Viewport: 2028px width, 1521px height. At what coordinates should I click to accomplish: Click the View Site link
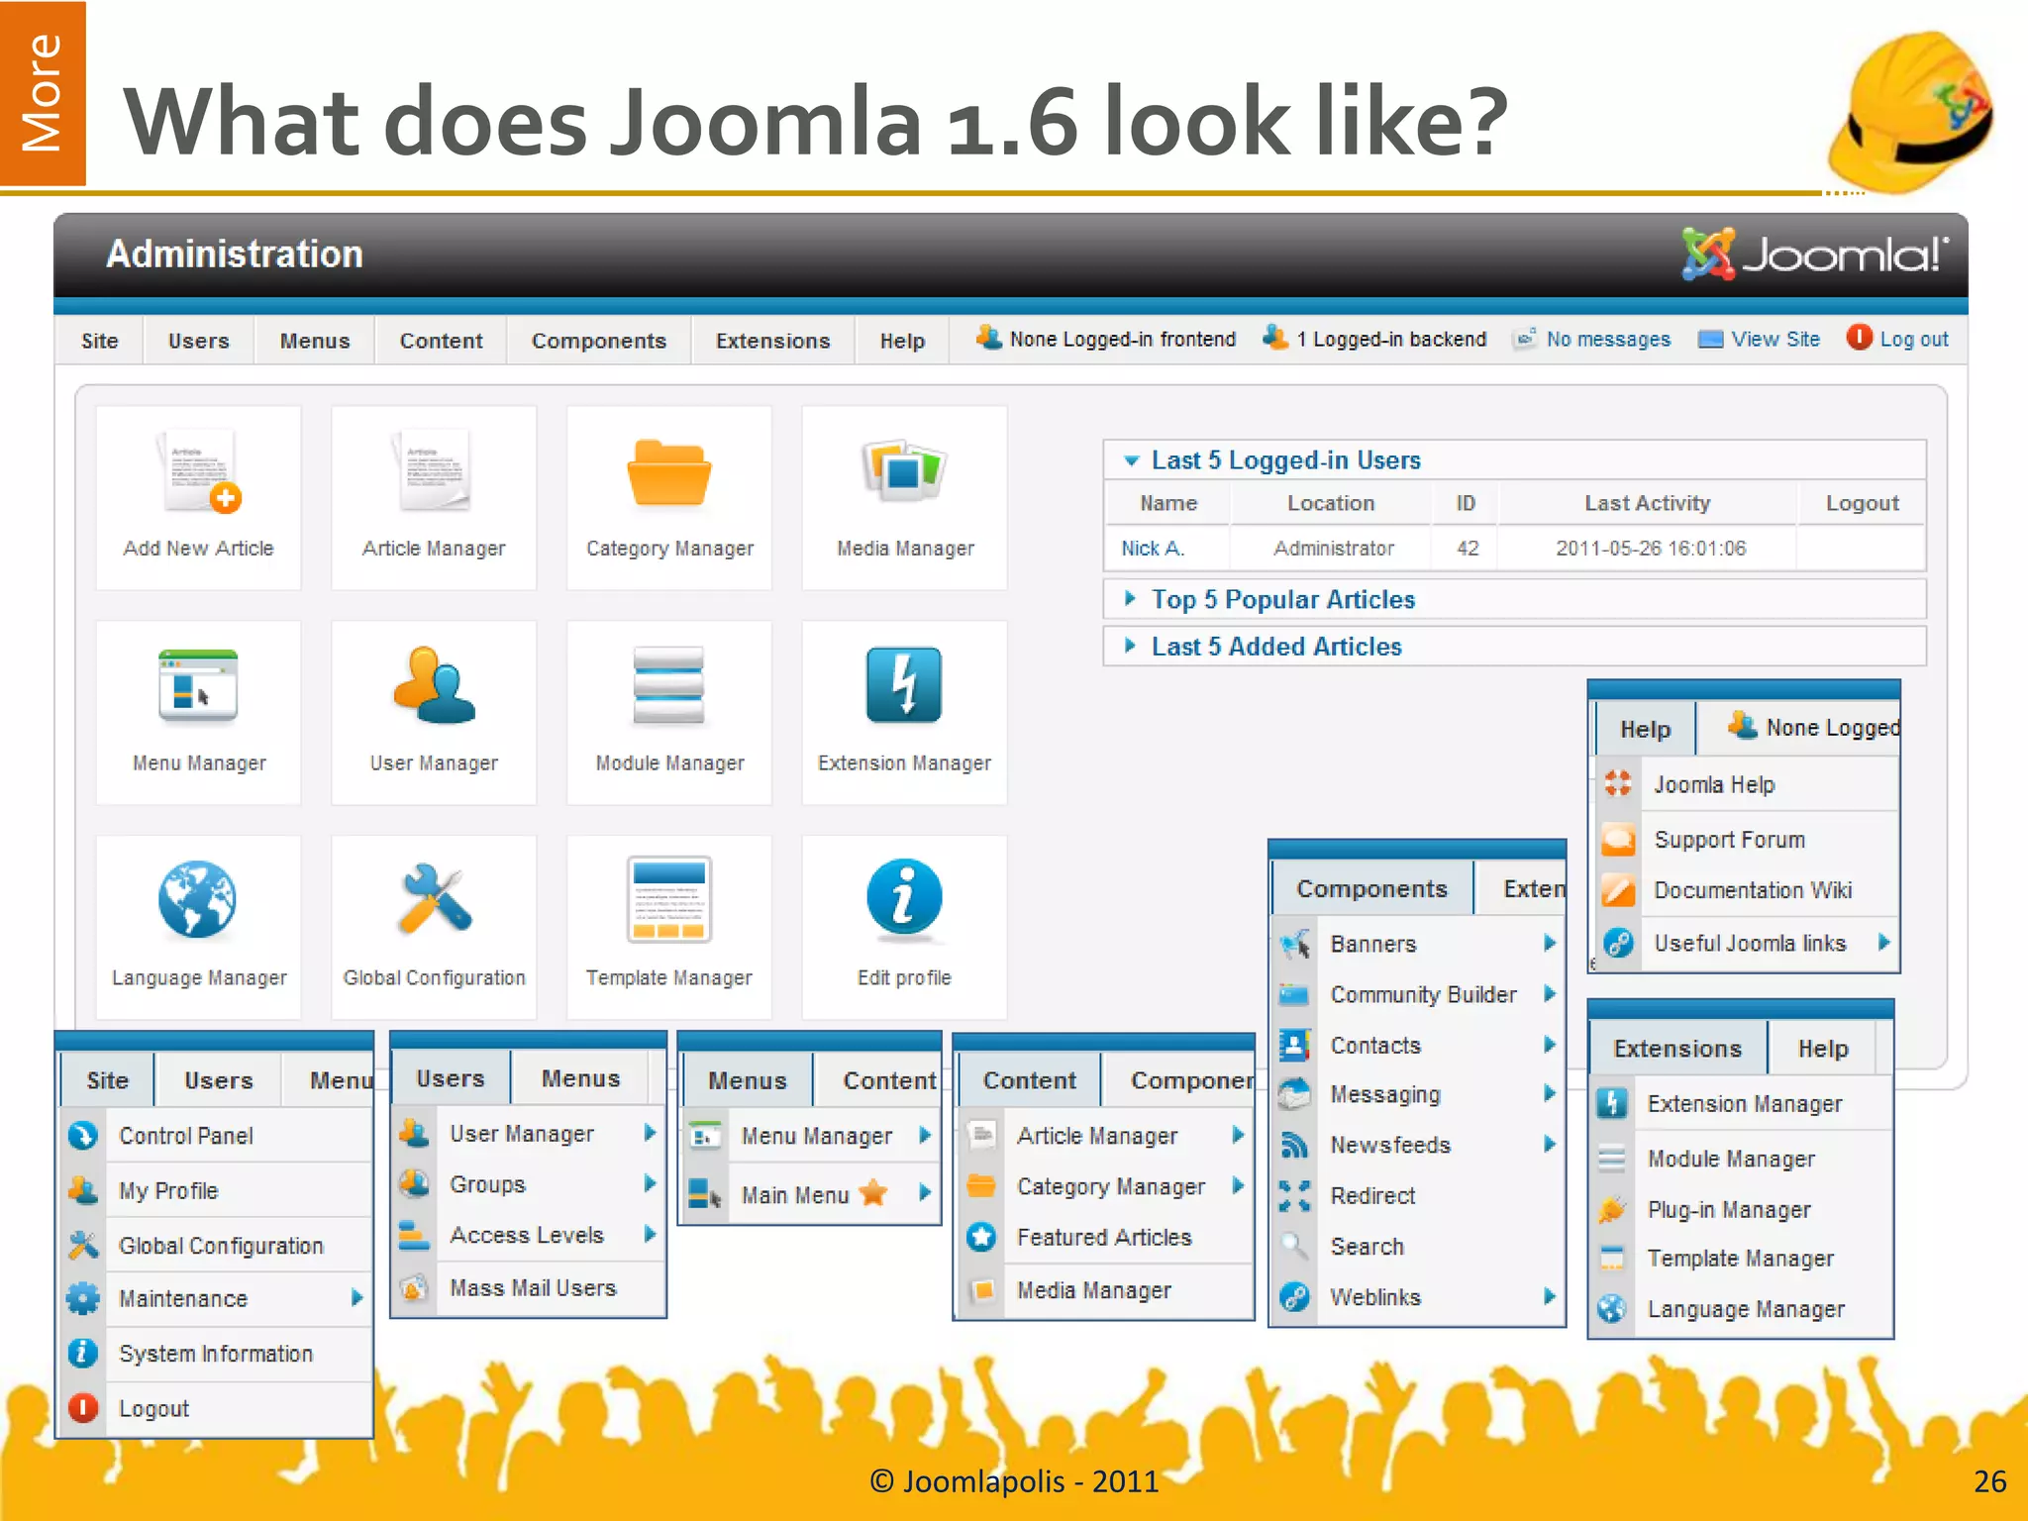pos(1774,339)
